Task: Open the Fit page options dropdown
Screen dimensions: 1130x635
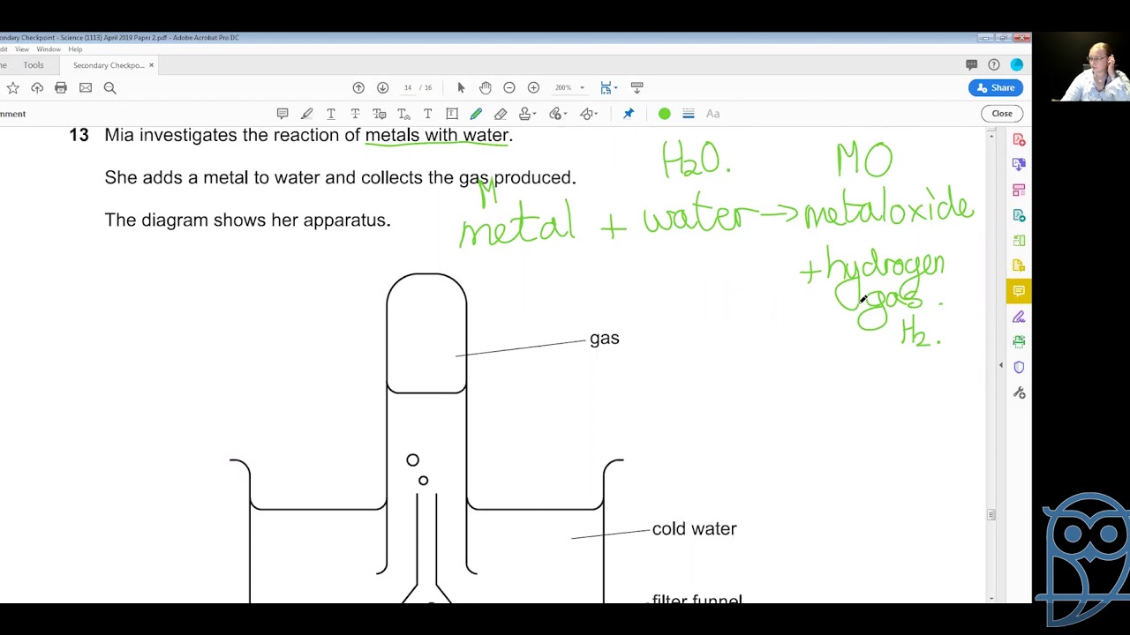Action: (609, 87)
